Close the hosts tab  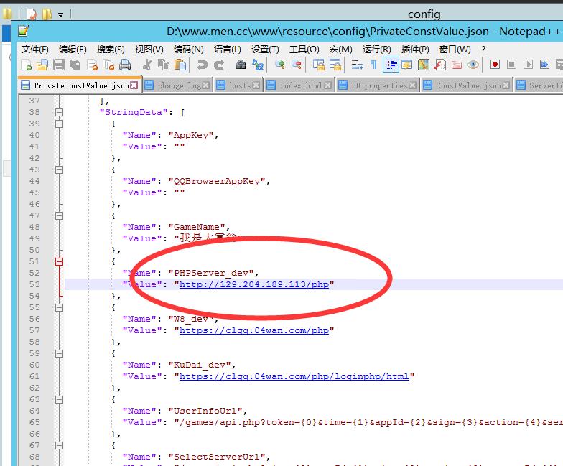[x=256, y=85]
